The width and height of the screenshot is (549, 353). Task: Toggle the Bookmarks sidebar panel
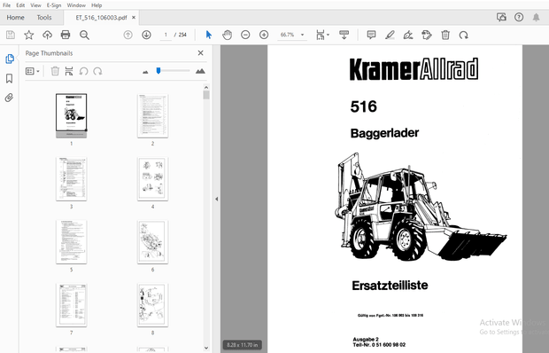point(10,78)
